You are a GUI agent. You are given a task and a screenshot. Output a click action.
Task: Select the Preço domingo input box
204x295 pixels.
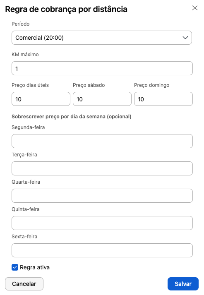click(x=163, y=99)
